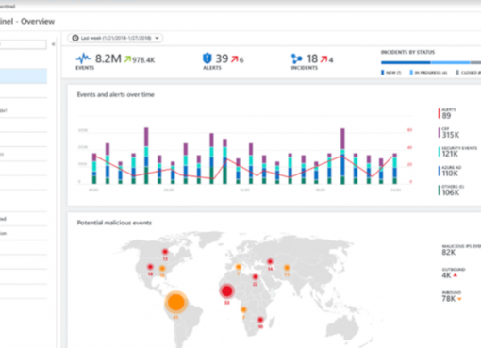Screen dimensions: 481x348
Task: Click the red outbound 4K triangle indicator
Action: 455,275
